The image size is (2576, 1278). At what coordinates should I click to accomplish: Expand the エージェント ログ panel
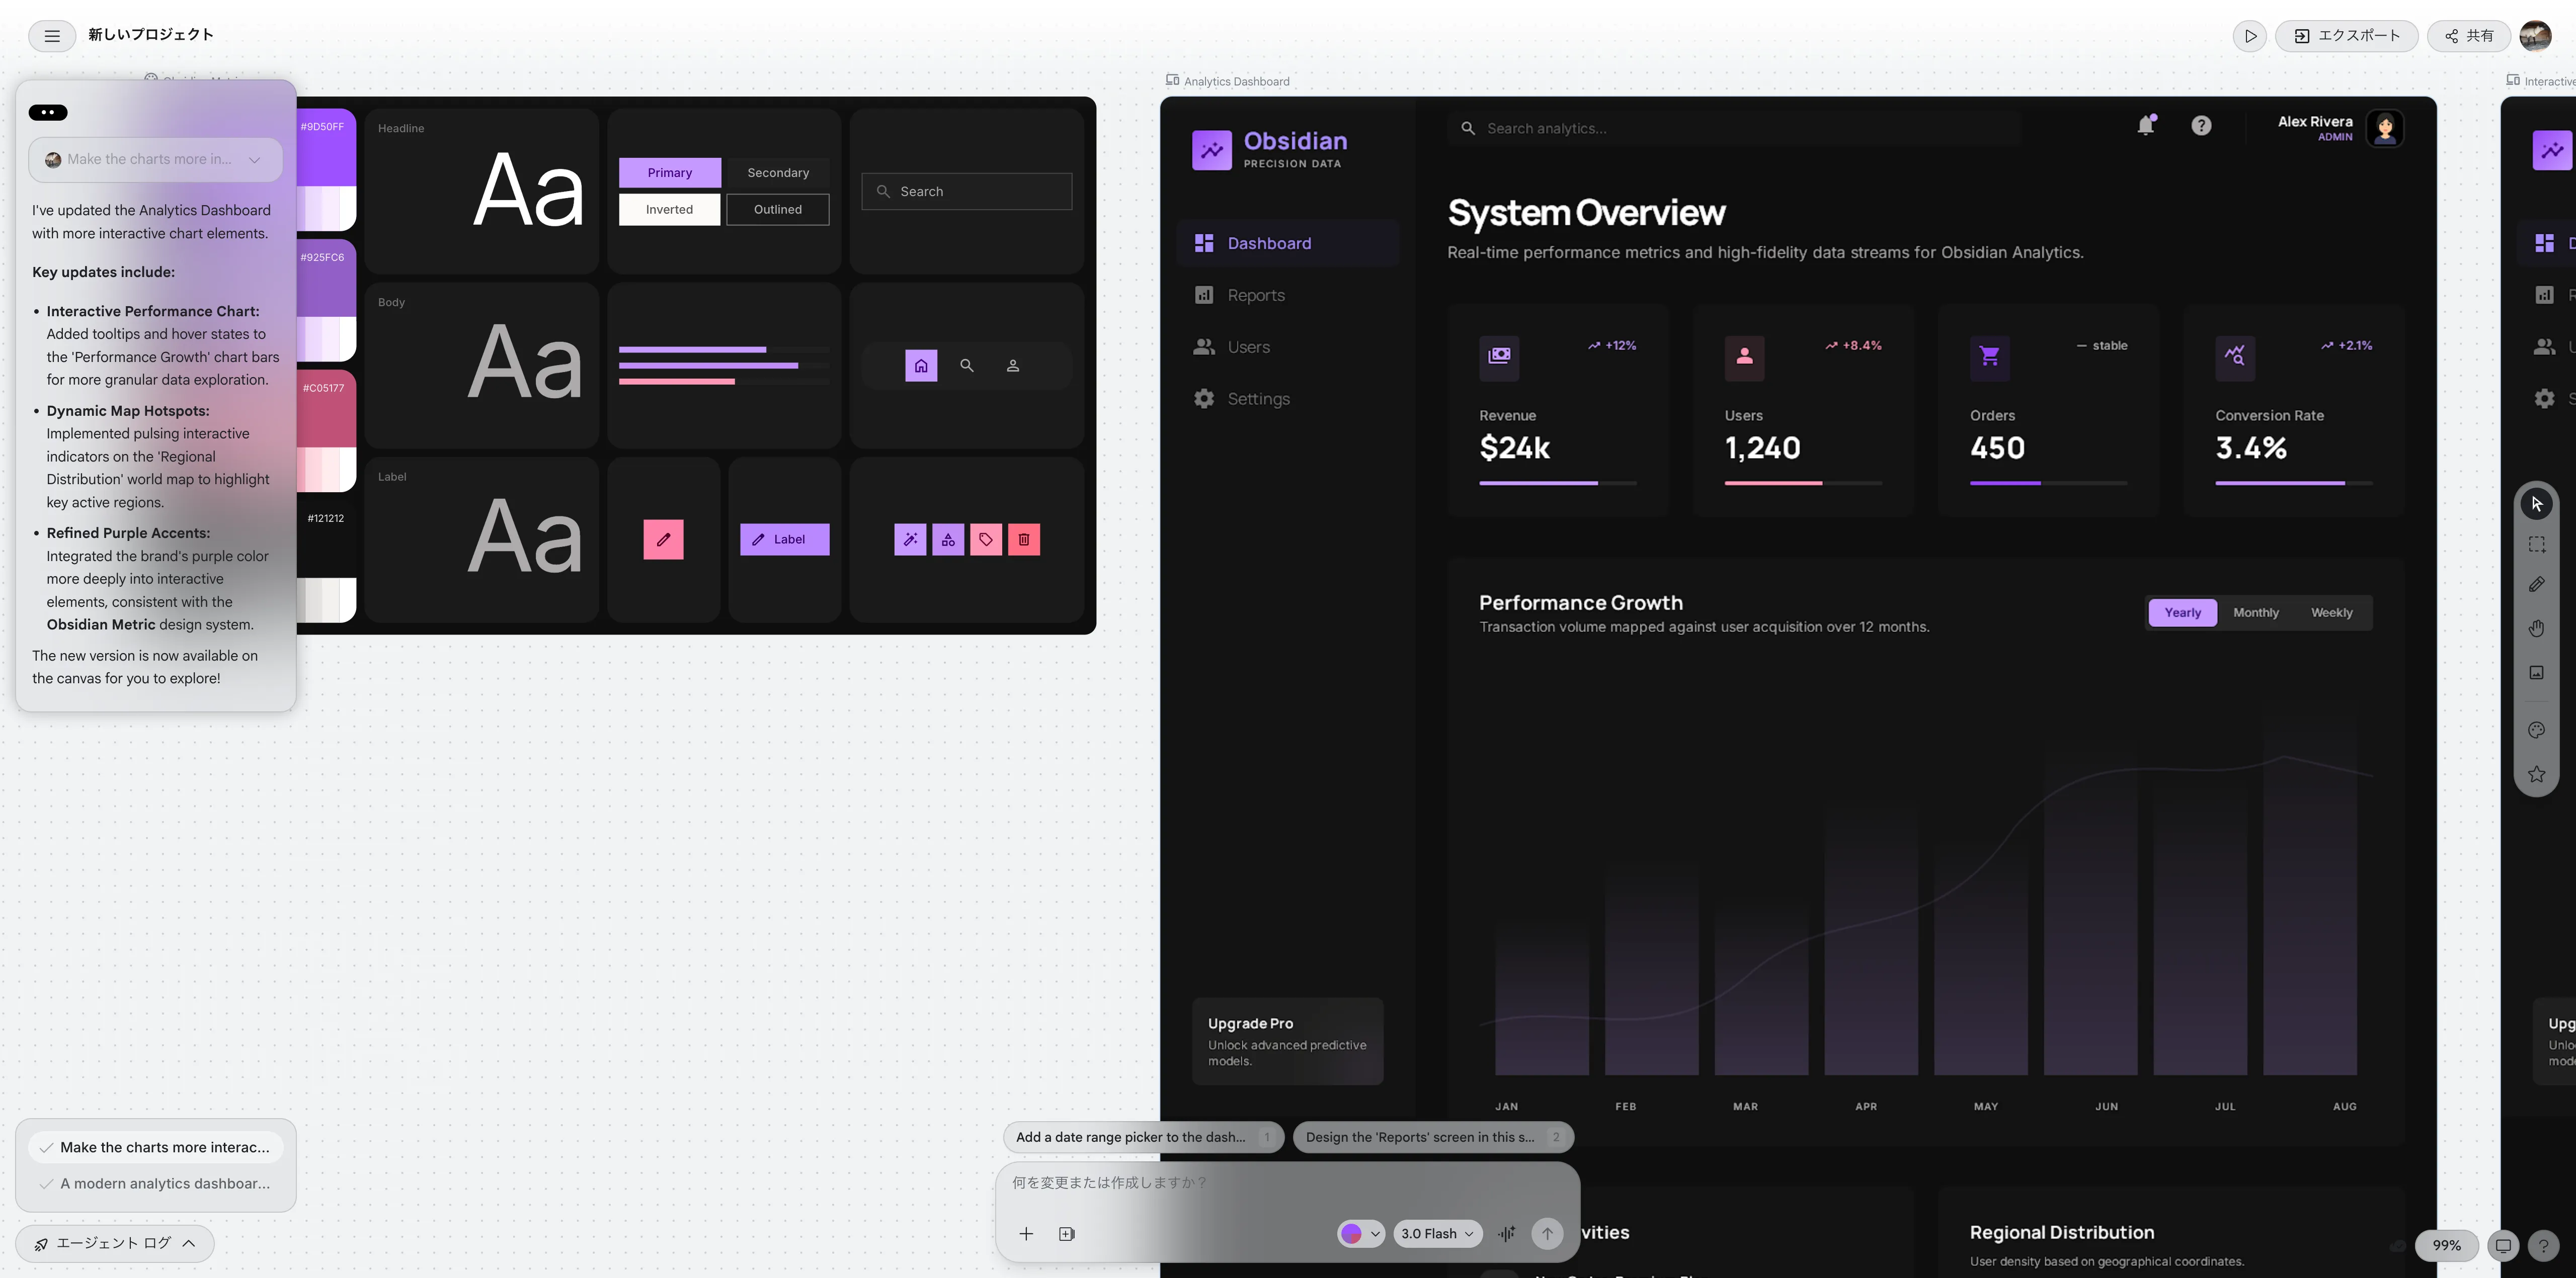pyautogui.click(x=114, y=1243)
